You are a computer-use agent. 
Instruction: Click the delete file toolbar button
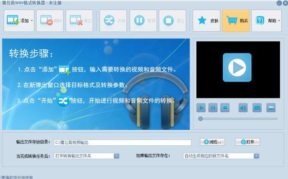(50, 21)
